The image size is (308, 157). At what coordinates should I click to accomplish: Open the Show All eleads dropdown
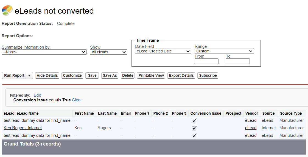[109, 52]
